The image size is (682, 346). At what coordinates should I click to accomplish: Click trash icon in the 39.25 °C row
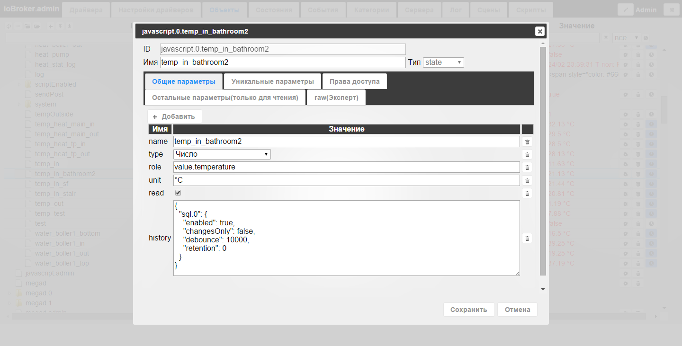point(638,244)
